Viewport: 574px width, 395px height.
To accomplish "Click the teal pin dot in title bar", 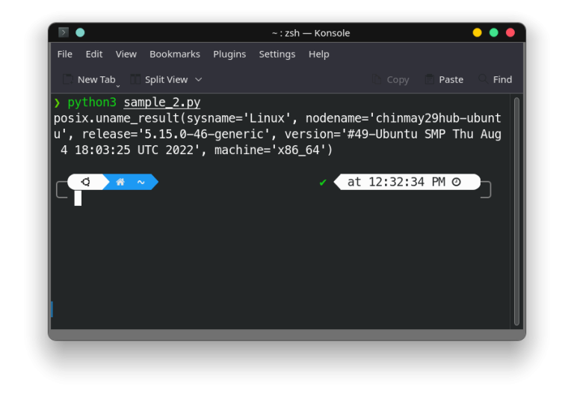I will [80, 33].
